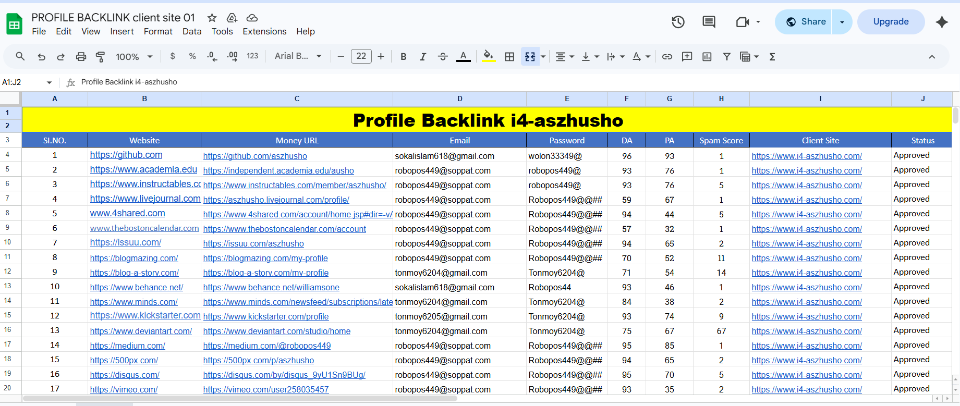The height and width of the screenshot is (406, 960).
Task: Expand merge cells options arrow
Action: click(x=543, y=57)
